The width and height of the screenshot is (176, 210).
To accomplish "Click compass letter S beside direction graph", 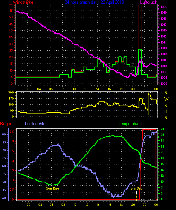I will (166, 106).
